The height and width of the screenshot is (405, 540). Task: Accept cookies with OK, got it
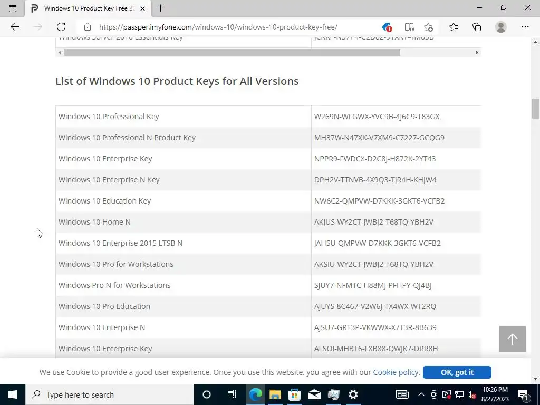pos(457,372)
